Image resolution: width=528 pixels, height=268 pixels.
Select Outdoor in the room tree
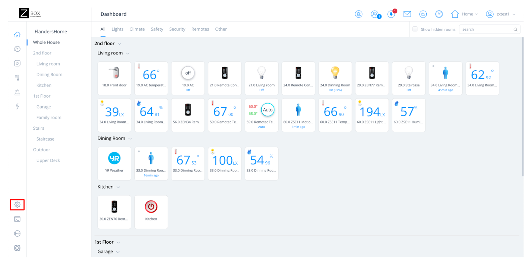tap(42, 150)
